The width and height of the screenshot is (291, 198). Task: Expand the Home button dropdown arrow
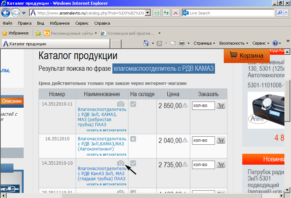click(x=153, y=43)
